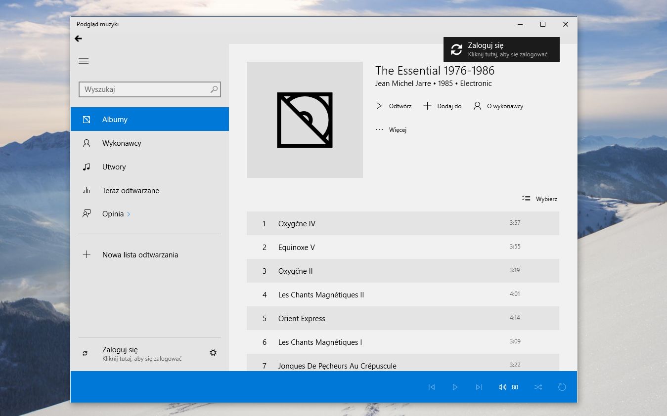Open O wykonawcy artist info
667x416 pixels.
tap(498, 106)
